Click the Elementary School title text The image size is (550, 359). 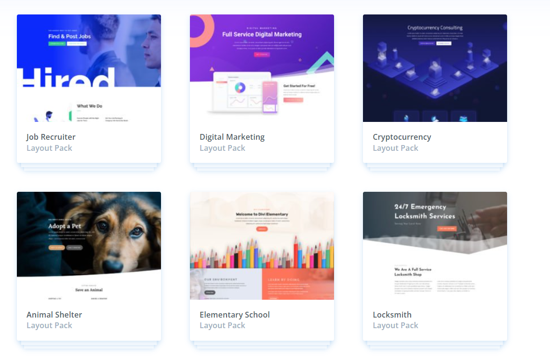pos(235,315)
